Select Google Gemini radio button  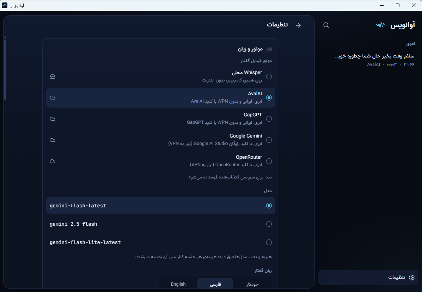269,140
